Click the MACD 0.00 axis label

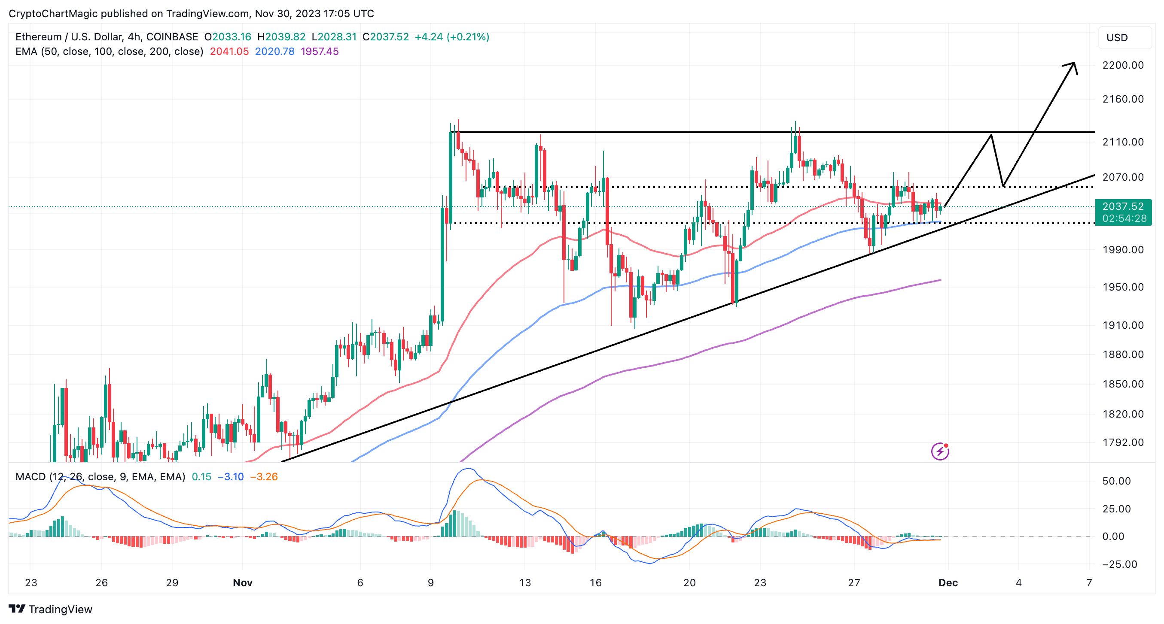pos(1113,536)
